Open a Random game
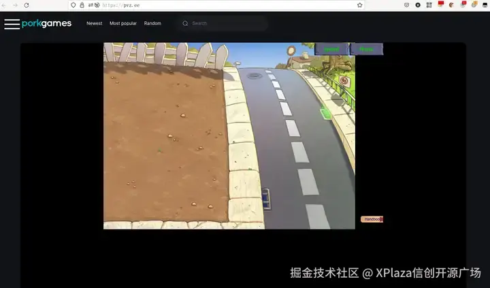This screenshot has width=490, height=288. tap(152, 23)
